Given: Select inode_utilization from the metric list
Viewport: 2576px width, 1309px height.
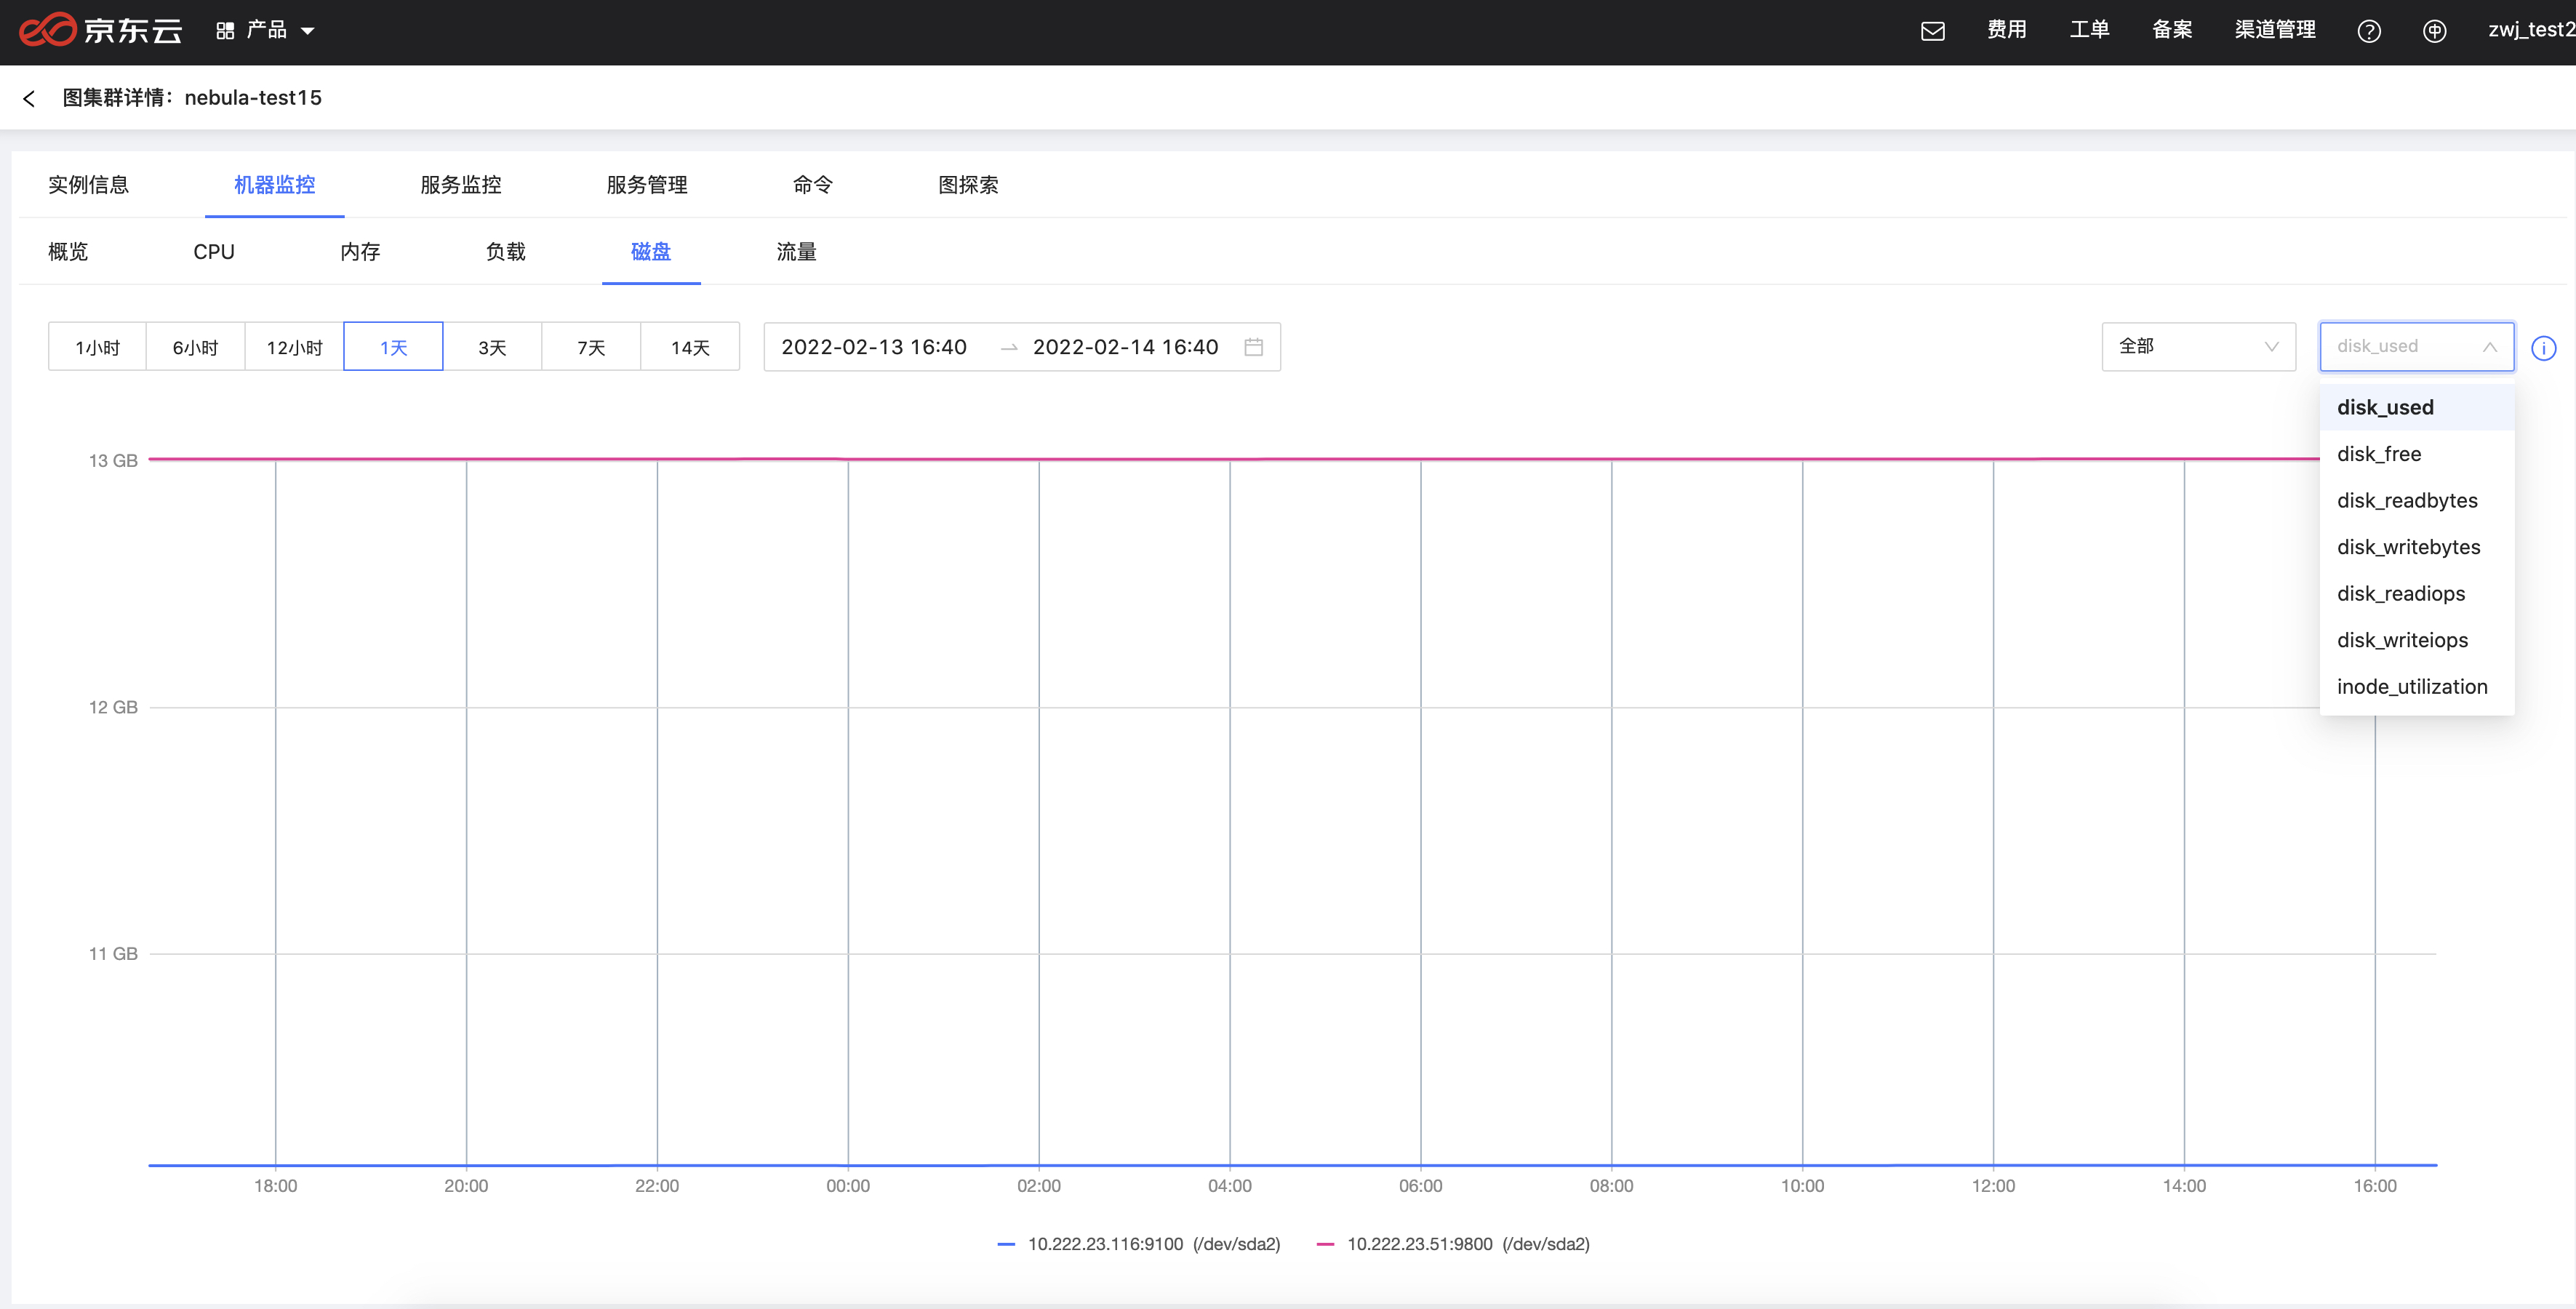Looking at the screenshot, I should click(2416, 687).
